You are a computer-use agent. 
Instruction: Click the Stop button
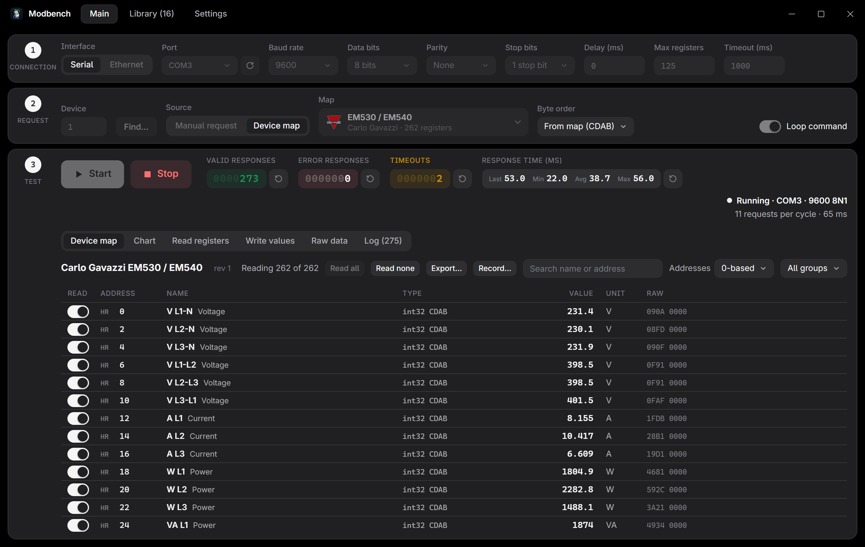(x=161, y=174)
